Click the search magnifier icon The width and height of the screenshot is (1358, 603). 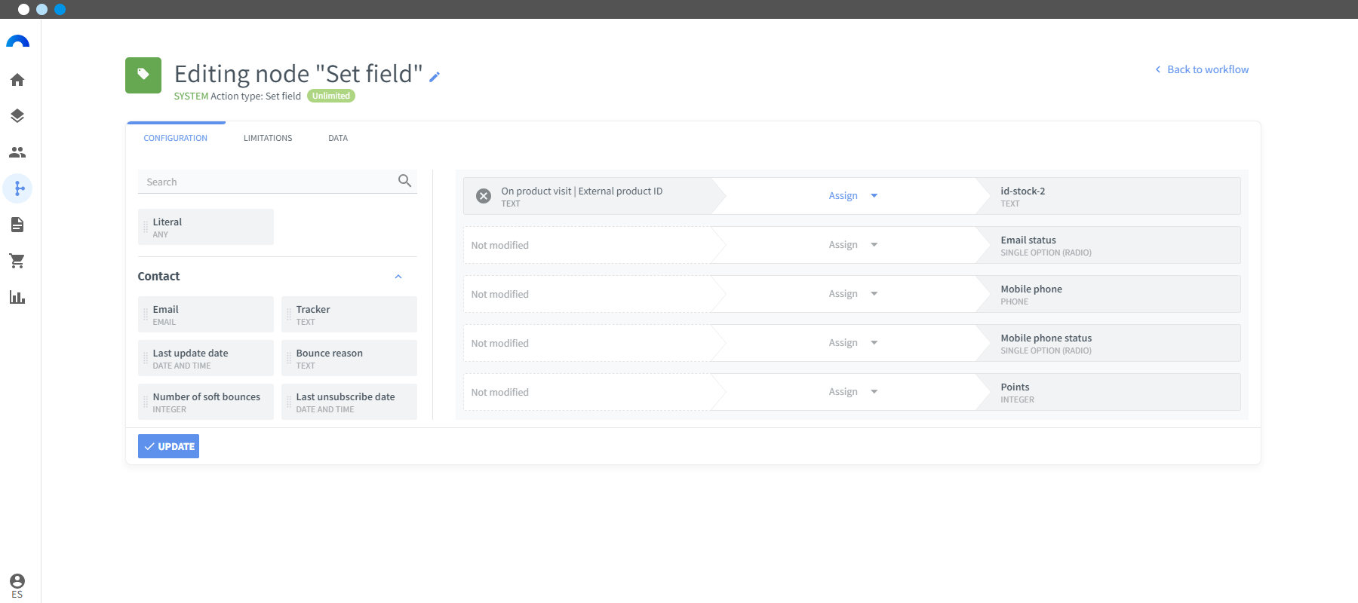(x=405, y=181)
